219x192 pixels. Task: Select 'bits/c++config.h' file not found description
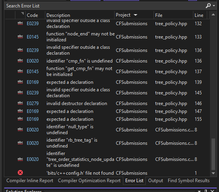point(80,173)
